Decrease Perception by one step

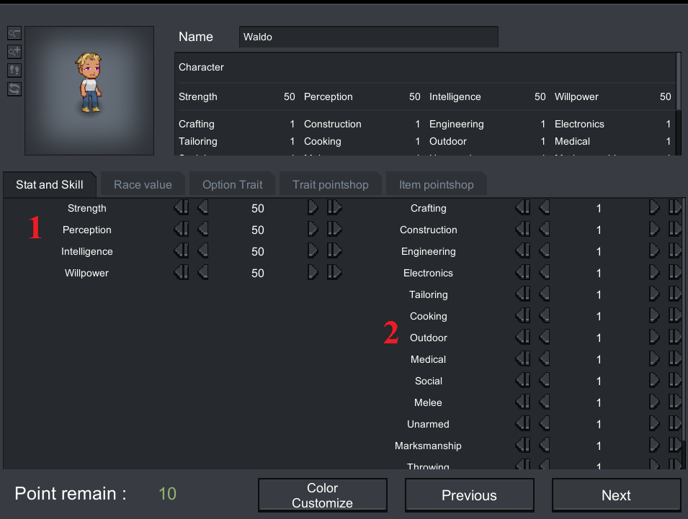click(202, 230)
